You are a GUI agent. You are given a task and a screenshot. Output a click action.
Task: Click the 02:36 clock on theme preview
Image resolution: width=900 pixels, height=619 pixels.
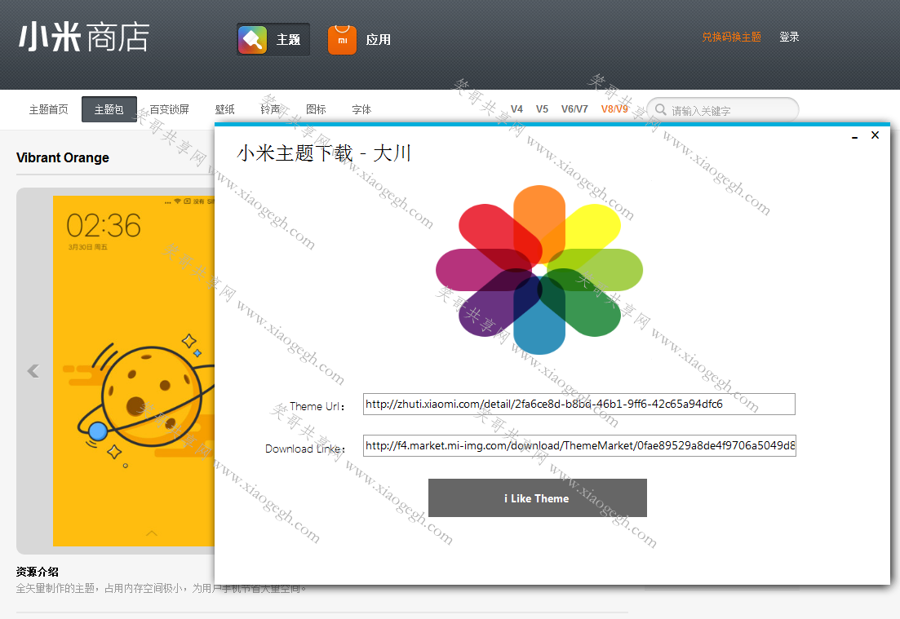click(104, 225)
